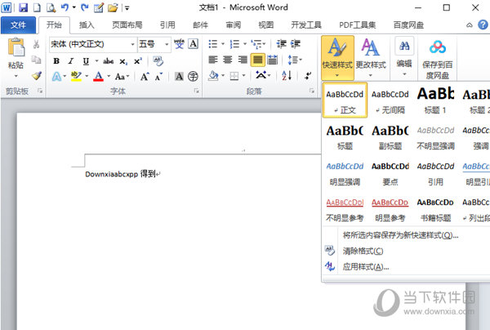Click the Decrease Indent icon
This screenshot has width=490, height=330.
pos(281,44)
